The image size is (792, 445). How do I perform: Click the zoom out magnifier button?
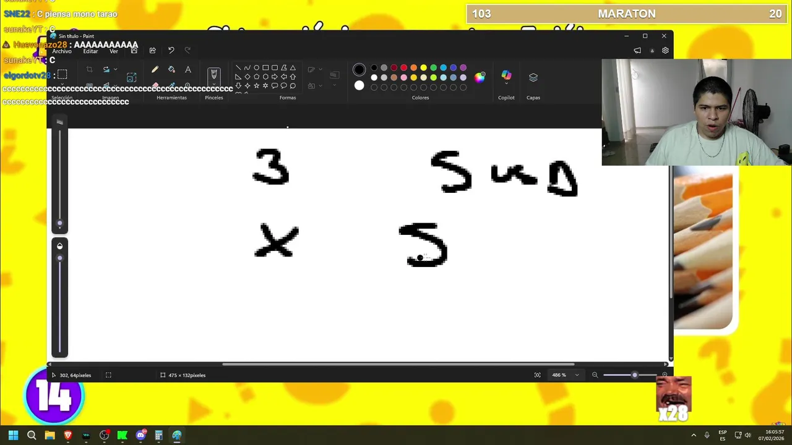point(595,375)
